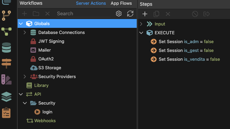This screenshot has width=230, height=129.
Task: Collapse the EXECUTE step section
Action: 141,33
